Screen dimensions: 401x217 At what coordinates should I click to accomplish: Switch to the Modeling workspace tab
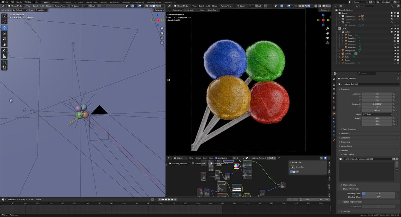(55, 2)
